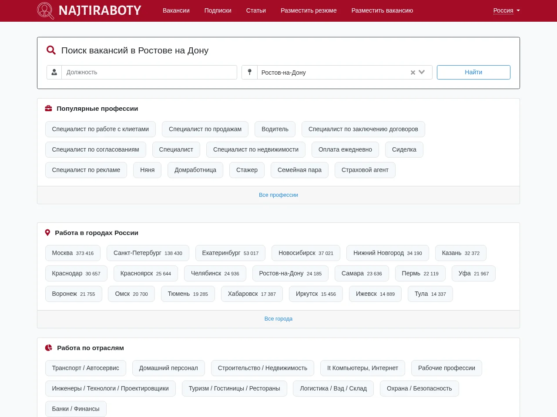Click the map pin icon in the city field
557x417 pixels.
click(x=249, y=72)
